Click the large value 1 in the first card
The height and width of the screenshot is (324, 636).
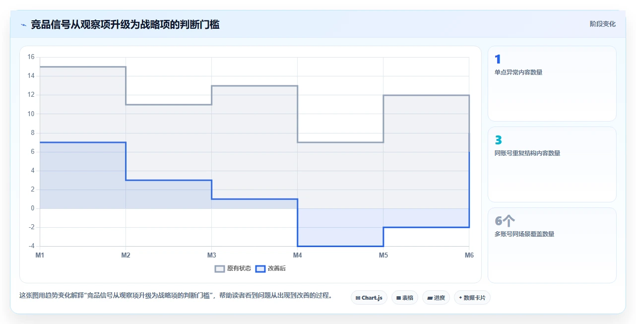click(x=498, y=60)
